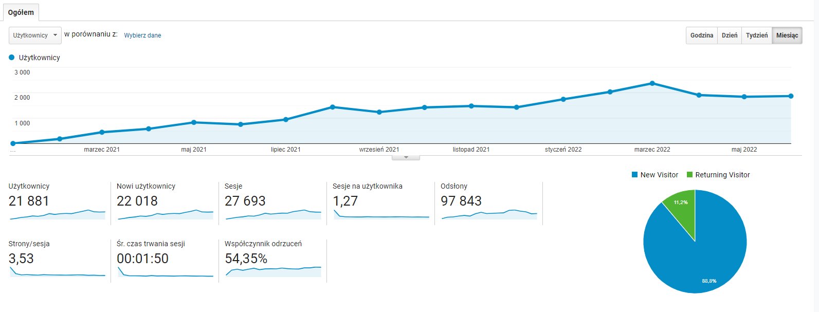Image resolution: width=819 pixels, height=312 pixels.
Task: Open the Odsłony sparkline chart
Action: point(488,214)
